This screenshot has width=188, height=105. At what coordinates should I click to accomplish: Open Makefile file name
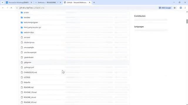[27, 82]
